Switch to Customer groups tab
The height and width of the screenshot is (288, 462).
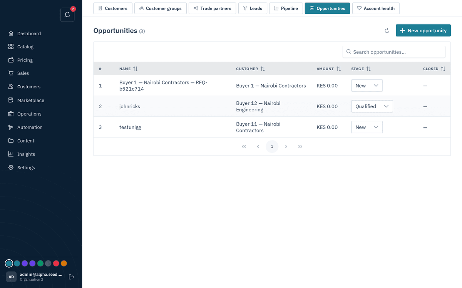pyautogui.click(x=161, y=8)
